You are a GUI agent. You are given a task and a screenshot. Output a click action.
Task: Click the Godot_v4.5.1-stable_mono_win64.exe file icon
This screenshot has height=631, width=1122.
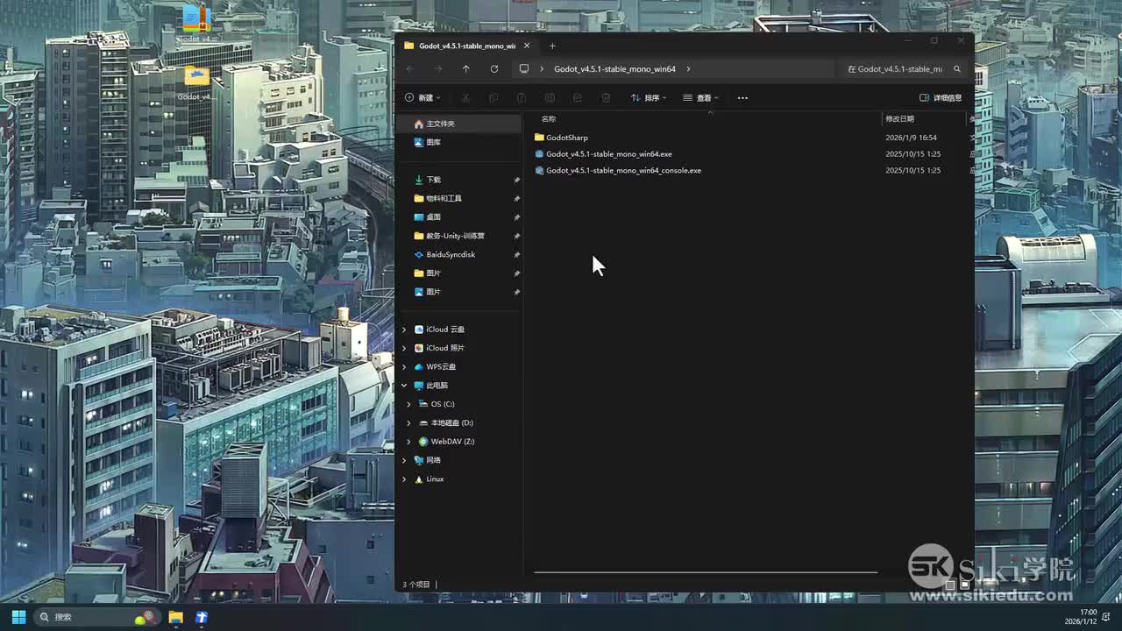539,154
